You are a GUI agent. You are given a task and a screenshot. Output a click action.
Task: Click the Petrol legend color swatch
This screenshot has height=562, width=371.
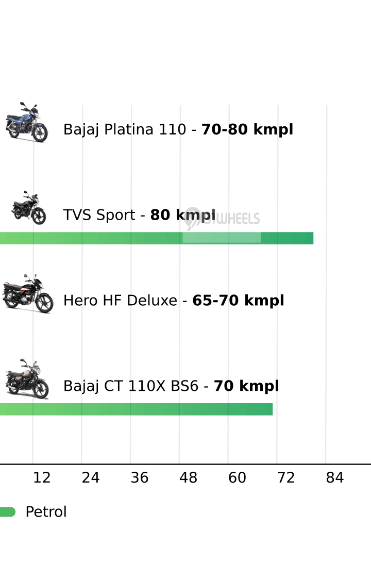tap(7, 512)
